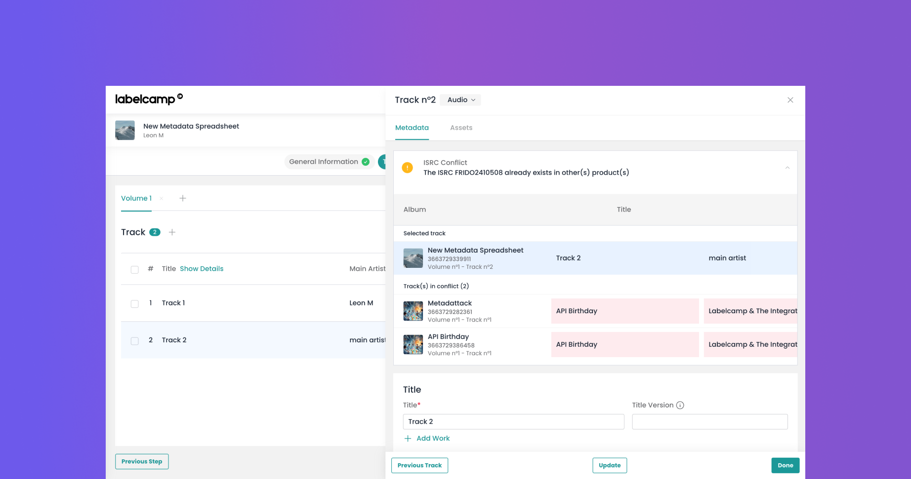Click the Show Details link
Screen dimensions: 911x479
pos(202,269)
